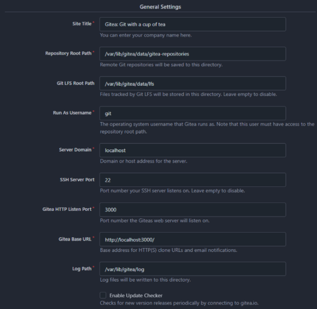The image size is (317, 309).
Task: Select the Git LFS Root Path field
Action: click(x=193, y=83)
